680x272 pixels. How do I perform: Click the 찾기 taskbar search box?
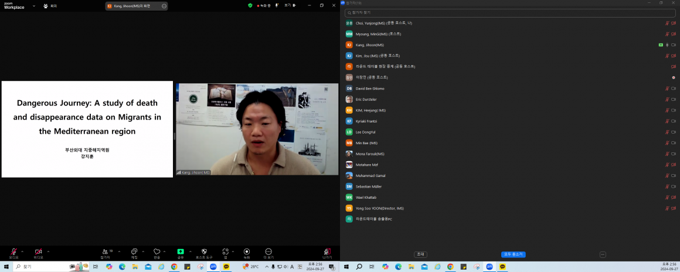(52, 267)
